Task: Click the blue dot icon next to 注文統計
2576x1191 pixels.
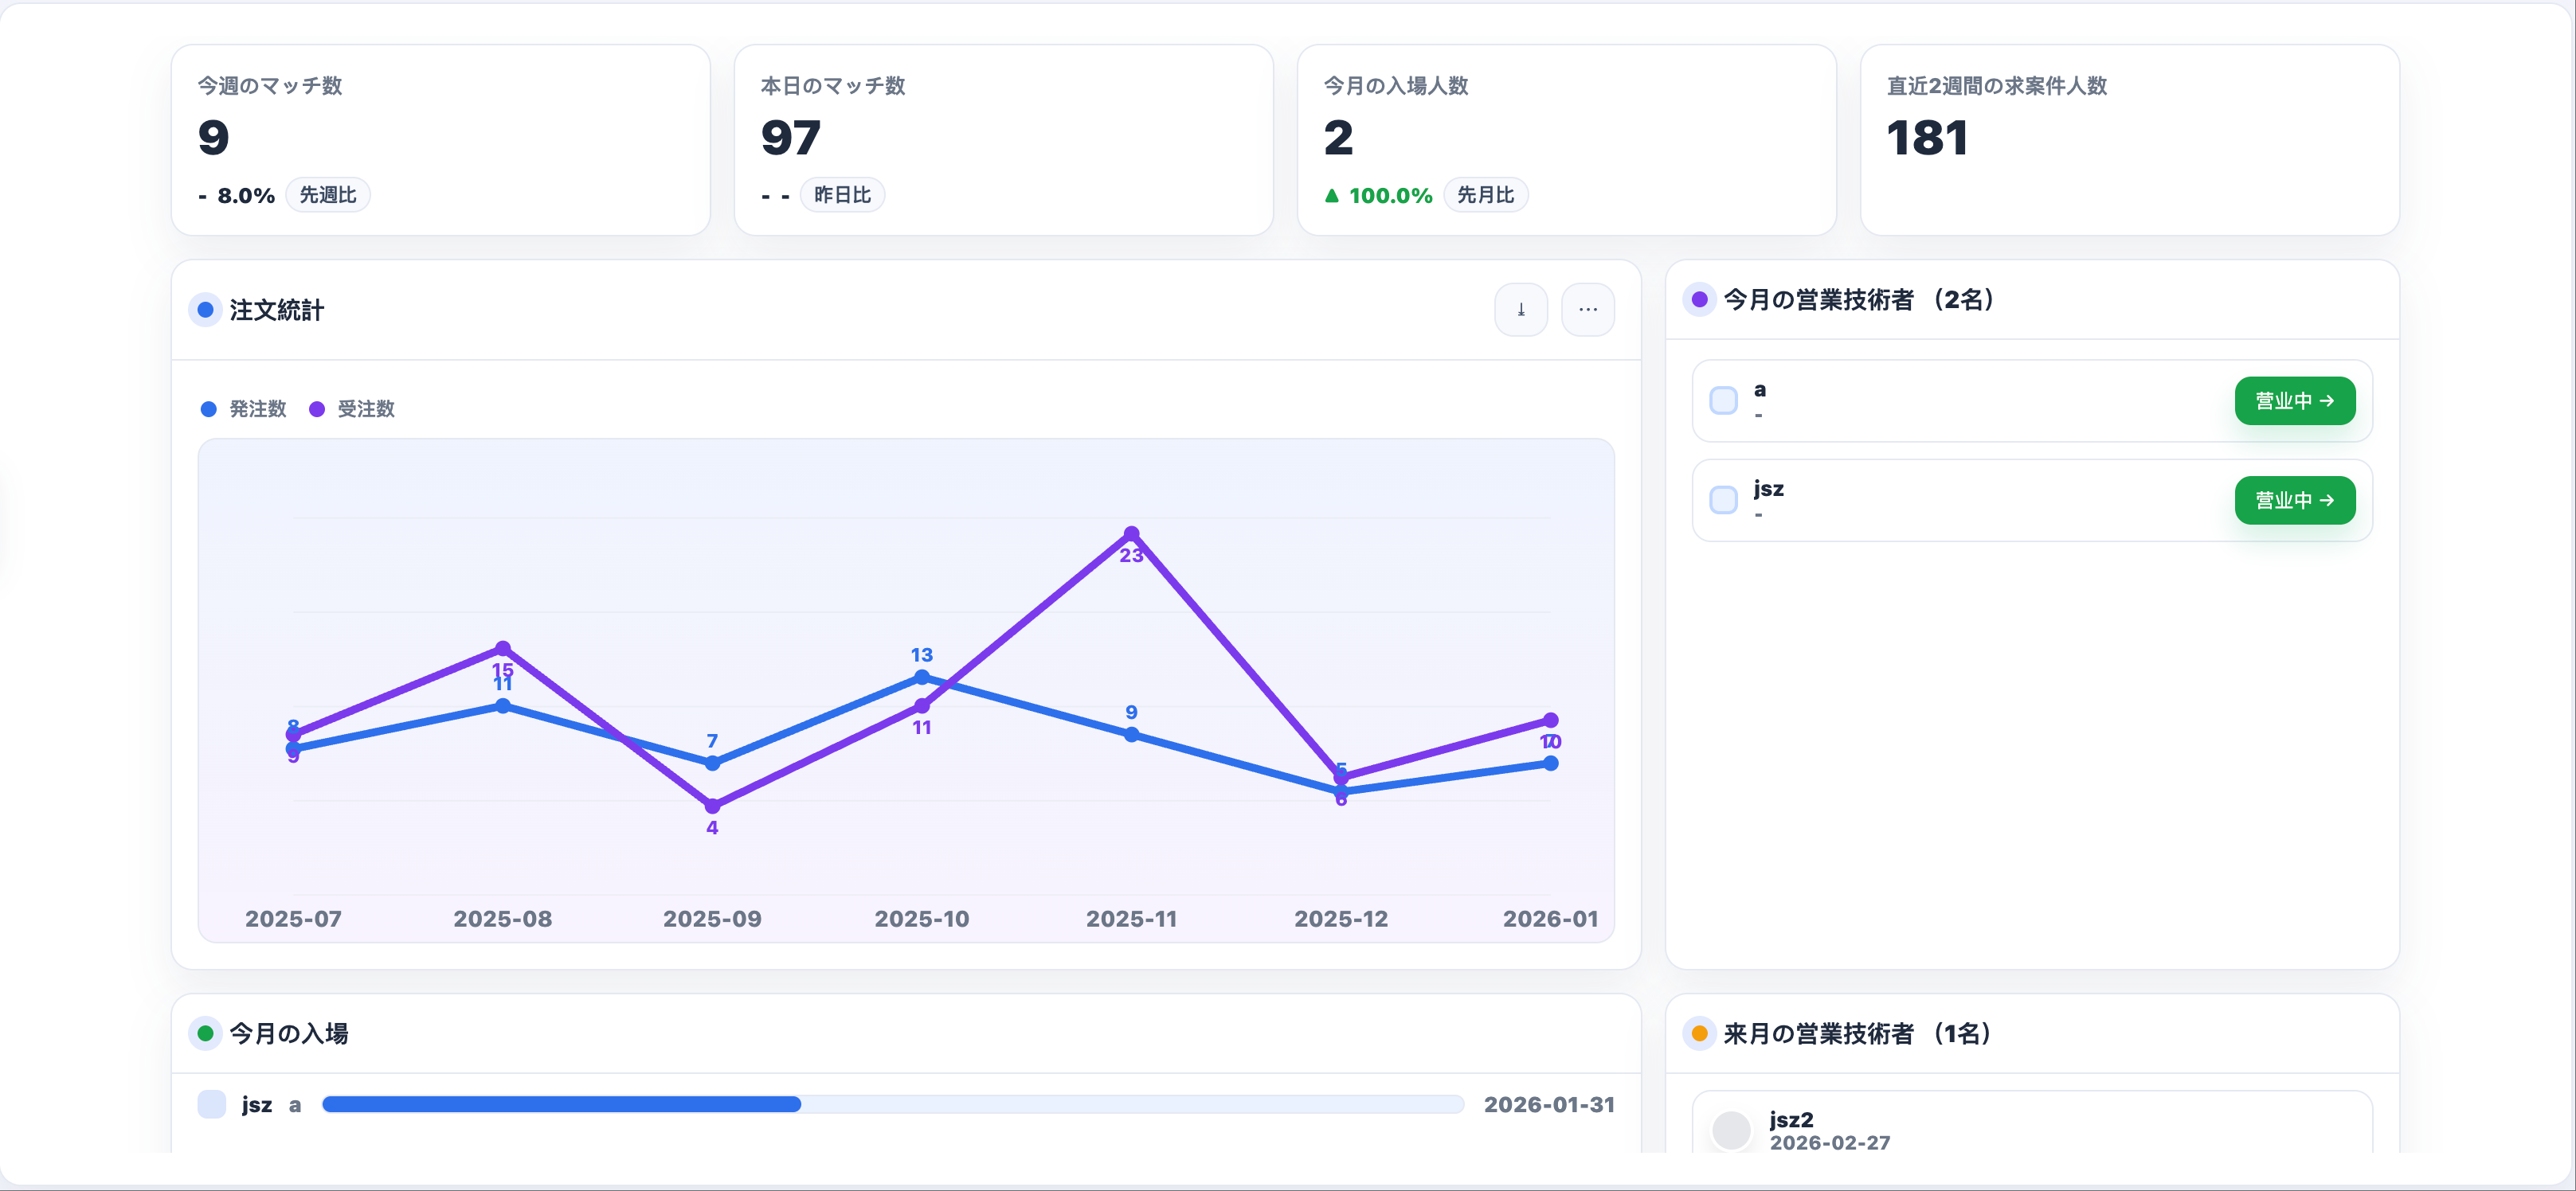Action: tap(205, 310)
